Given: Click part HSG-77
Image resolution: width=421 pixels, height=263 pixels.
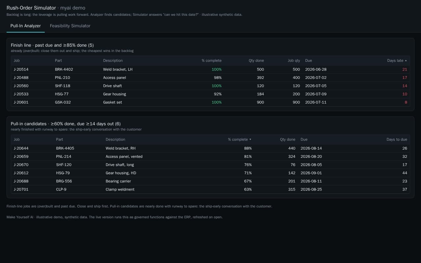Looking at the screenshot, I should pos(62,94).
